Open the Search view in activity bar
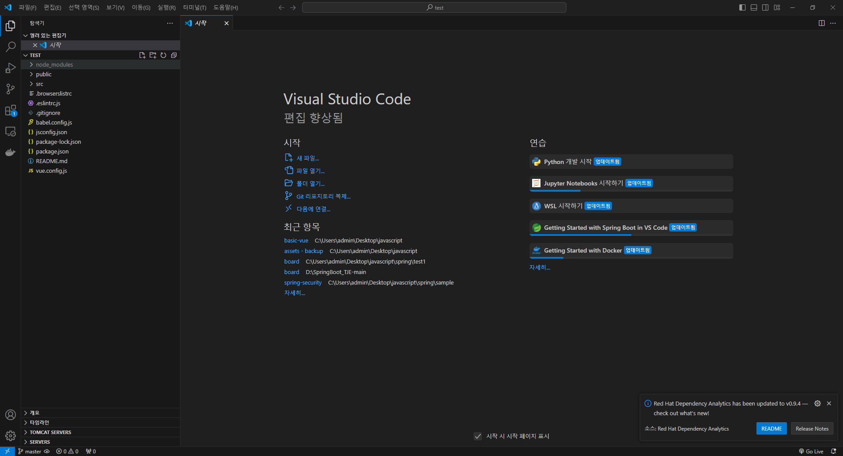Image resolution: width=843 pixels, height=456 pixels. 11,47
